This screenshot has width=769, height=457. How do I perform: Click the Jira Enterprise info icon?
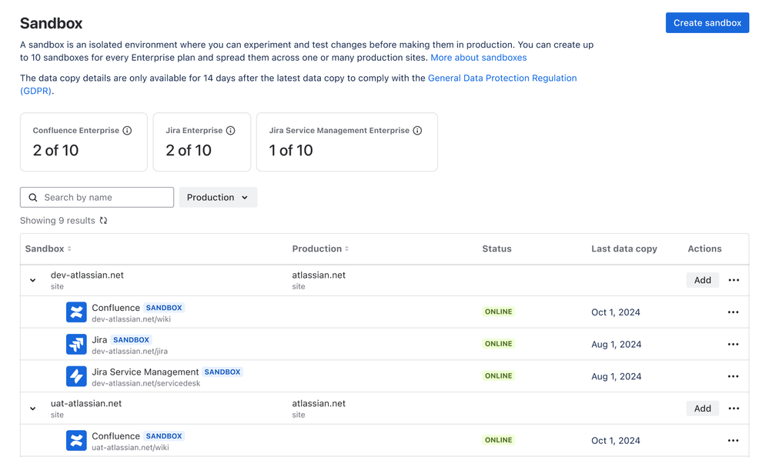point(230,131)
